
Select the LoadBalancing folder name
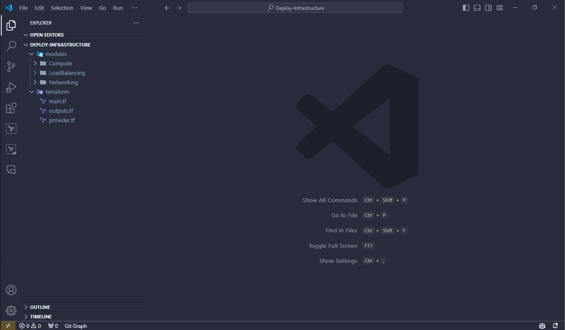67,73
